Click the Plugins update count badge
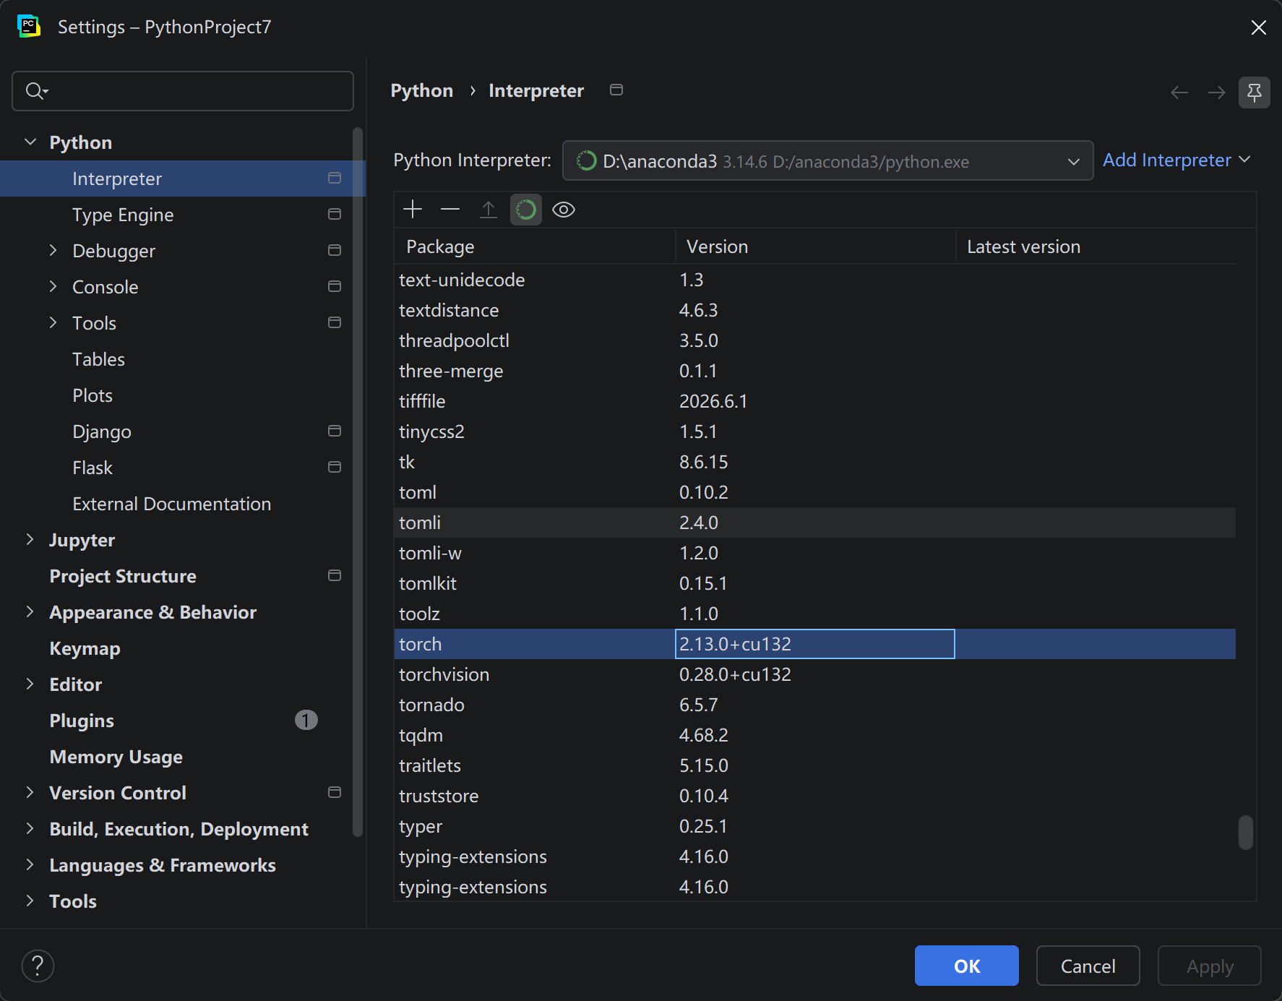The image size is (1282, 1001). pos(306,720)
